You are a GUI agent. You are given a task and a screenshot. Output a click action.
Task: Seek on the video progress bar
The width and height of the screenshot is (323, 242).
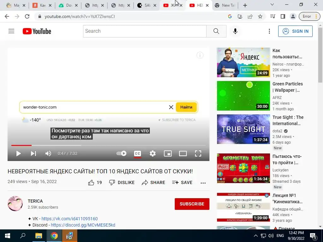(x=109, y=145)
